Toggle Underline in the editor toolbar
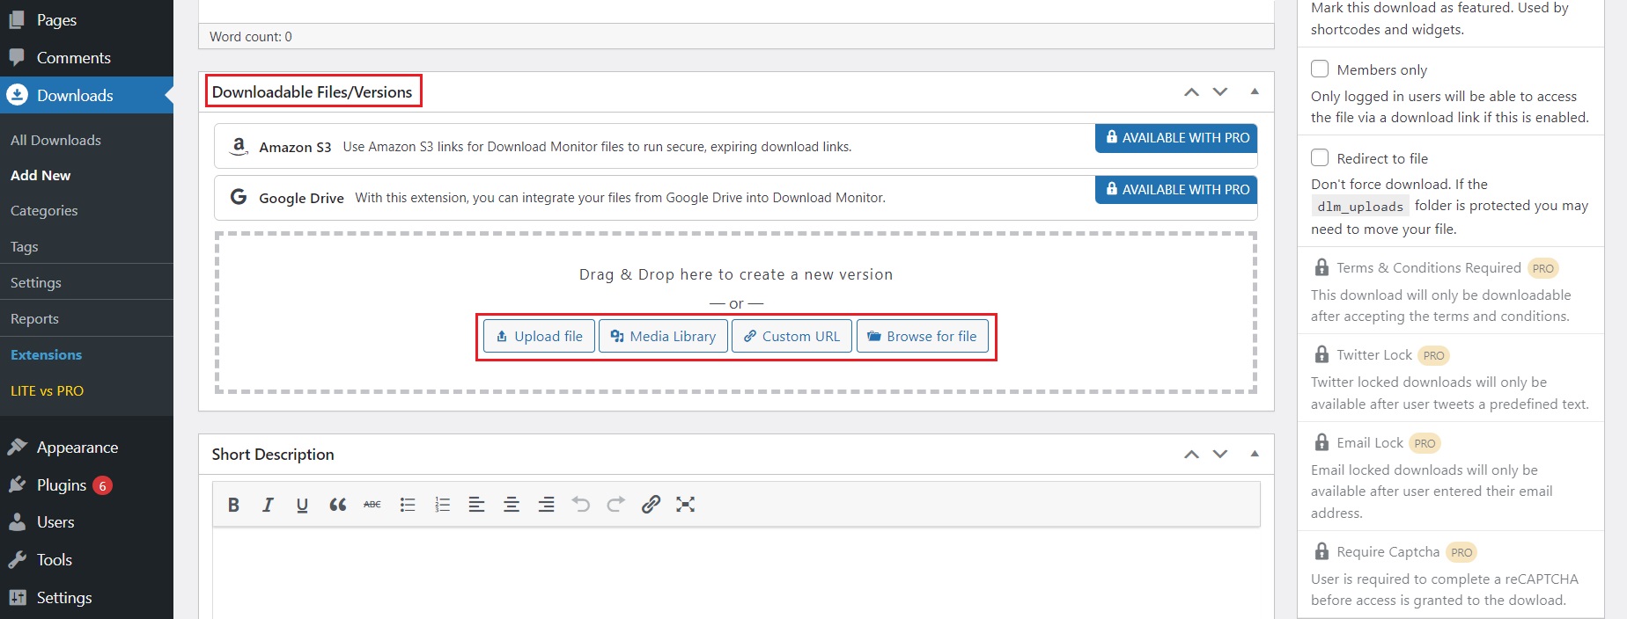 tap(302, 505)
